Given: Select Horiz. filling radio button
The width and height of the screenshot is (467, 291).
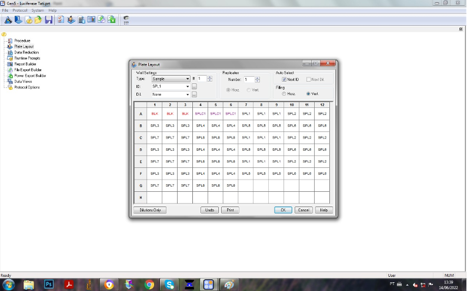Looking at the screenshot, I should tap(283, 94).
